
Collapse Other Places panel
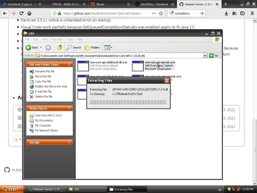click(x=69, y=108)
